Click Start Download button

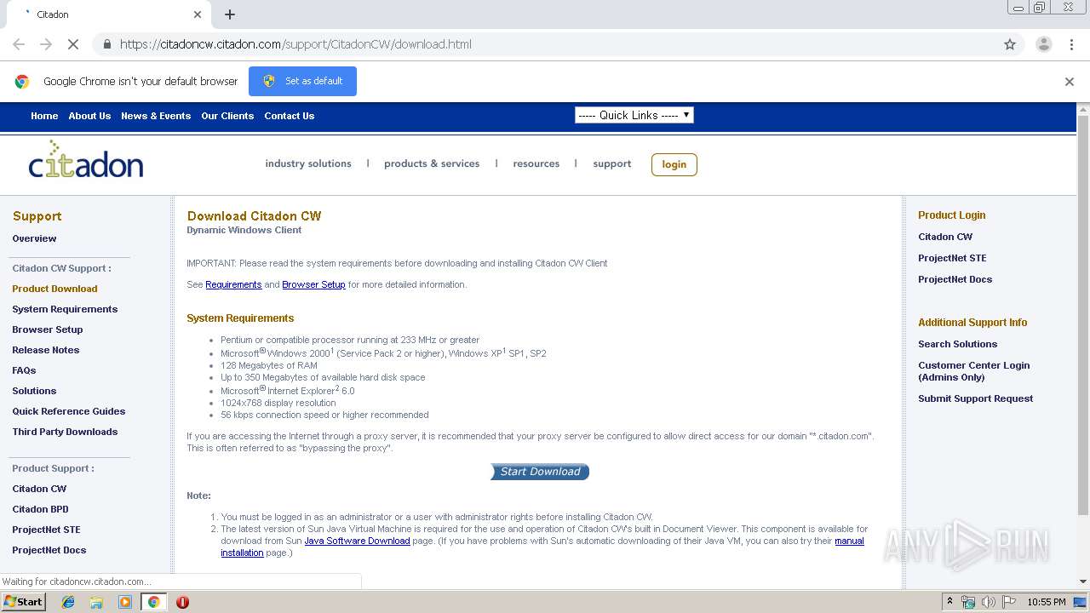540,472
